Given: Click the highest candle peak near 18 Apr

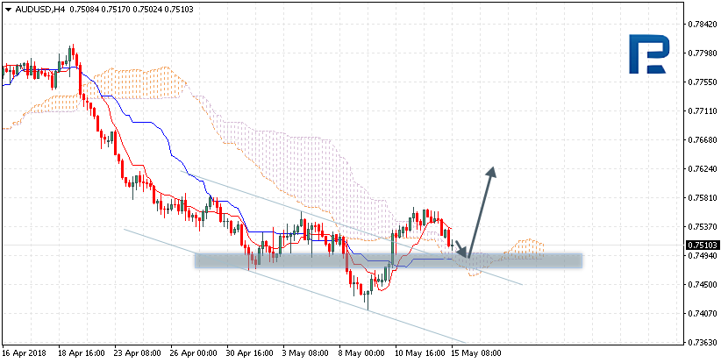Looking at the screenshot, I should pos(71,47).
